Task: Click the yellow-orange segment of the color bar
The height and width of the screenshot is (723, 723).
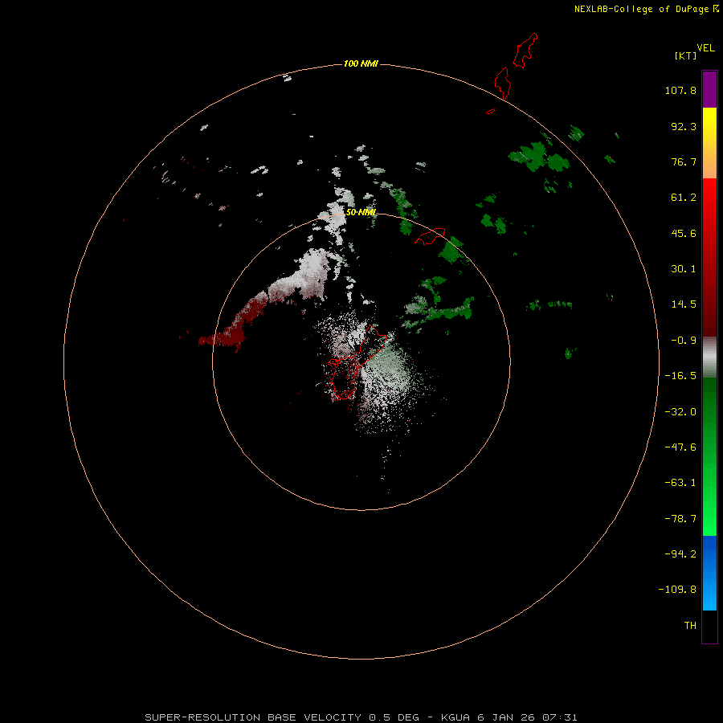Action: click(x=709, y=143)
